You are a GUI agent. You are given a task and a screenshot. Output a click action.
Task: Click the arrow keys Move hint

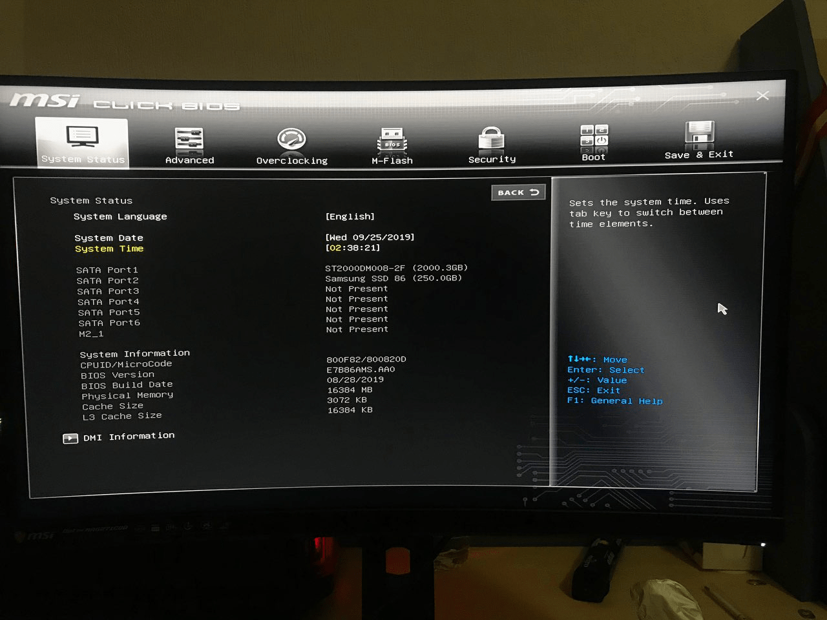(x=598, y=360)
